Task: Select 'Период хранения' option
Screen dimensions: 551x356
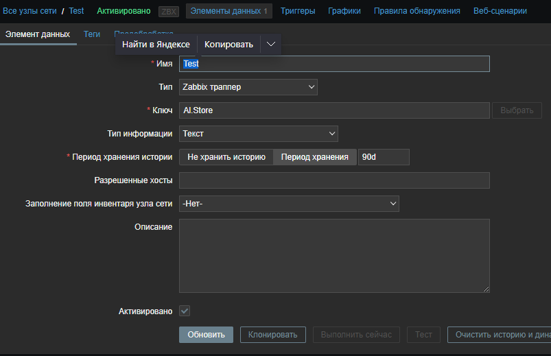Action: coord(314,157)
